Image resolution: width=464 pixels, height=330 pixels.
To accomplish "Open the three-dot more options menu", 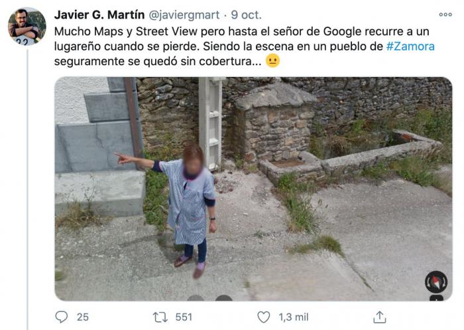I will [445, 15].
